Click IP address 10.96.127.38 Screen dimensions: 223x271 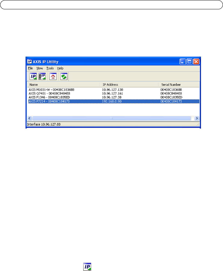pos(112,97)
